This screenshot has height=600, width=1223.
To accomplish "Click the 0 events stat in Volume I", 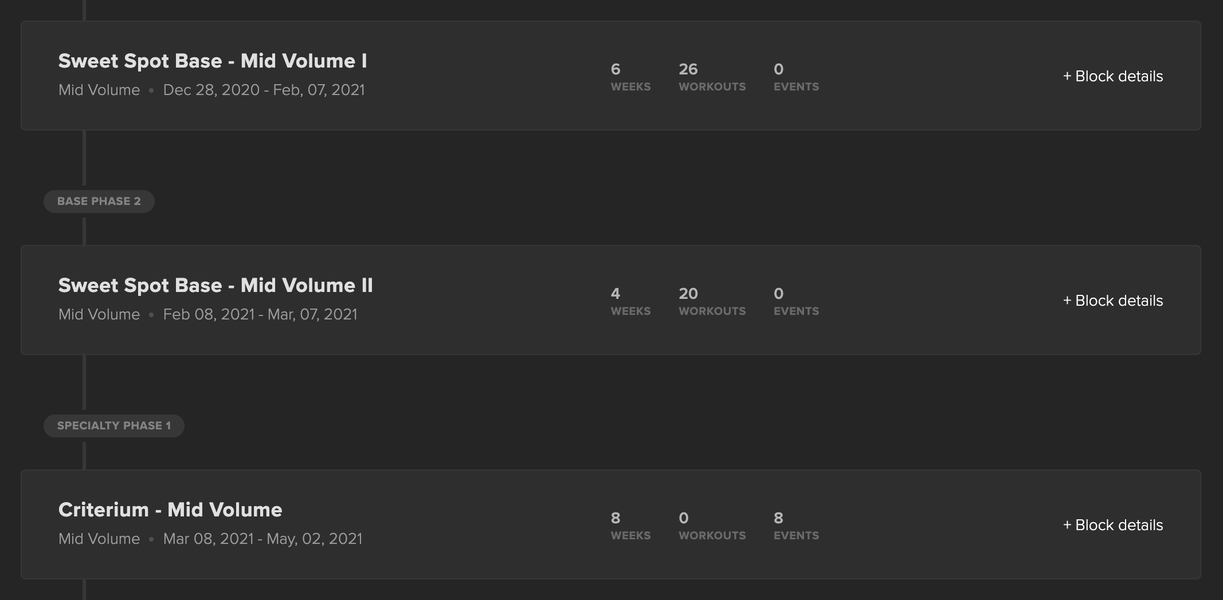I will (796, 77).
